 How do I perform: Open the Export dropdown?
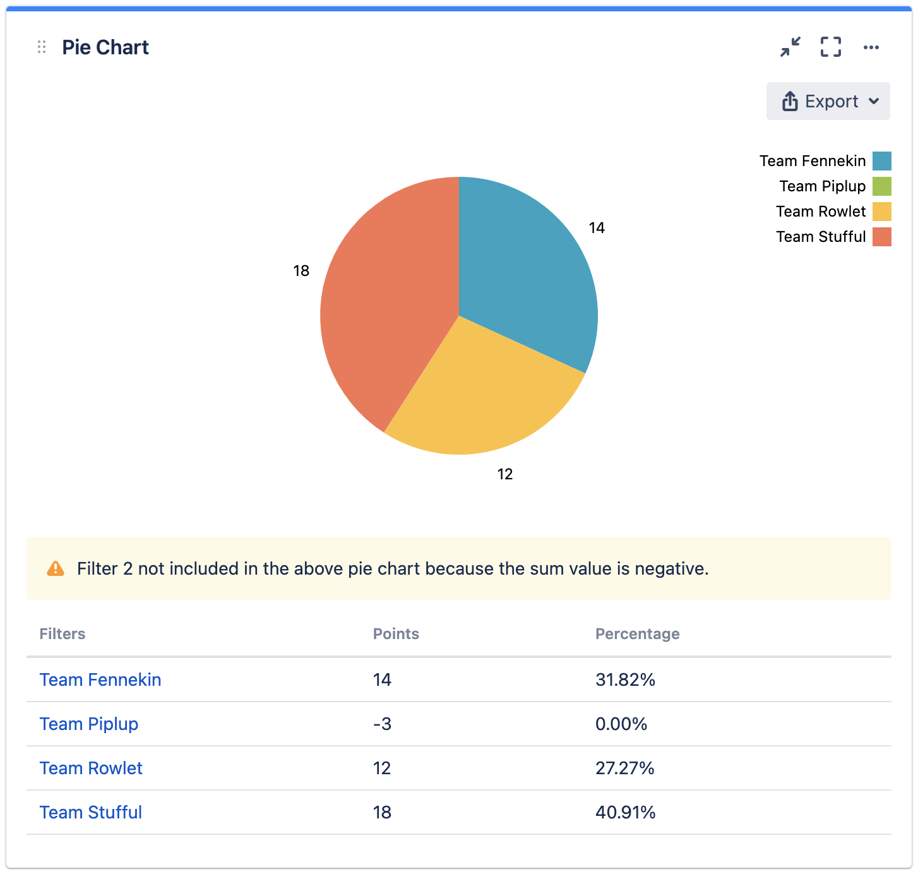click(828, 101)
